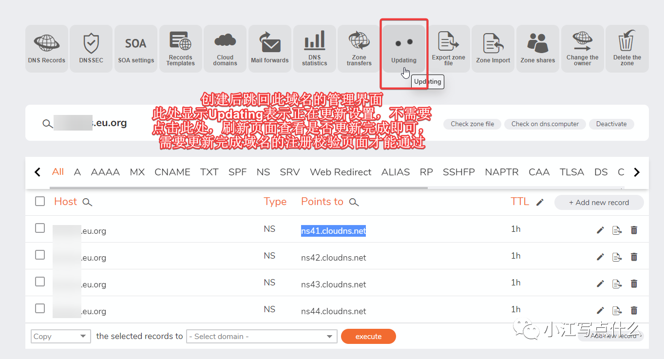The width and height of the screenshot is (664, 359).
Task: Open Cloud domains tile
Action: (x=225, y=49)
